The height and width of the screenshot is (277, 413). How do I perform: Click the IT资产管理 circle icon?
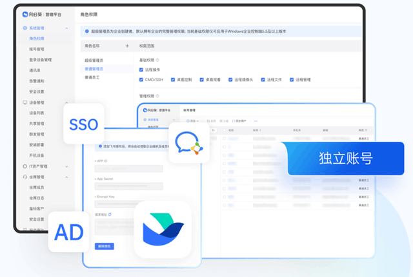click(25, 166)
